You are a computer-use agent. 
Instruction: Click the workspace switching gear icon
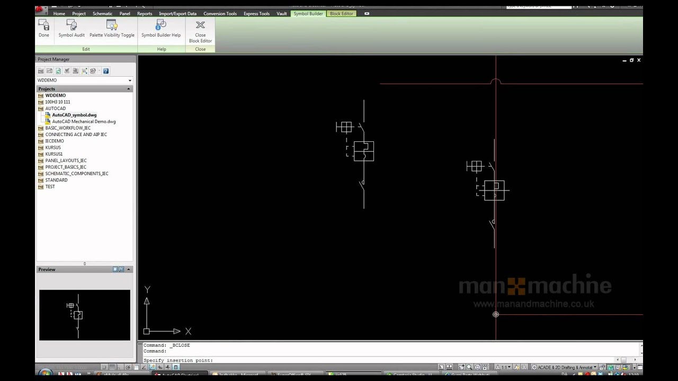tap(534, 367)
